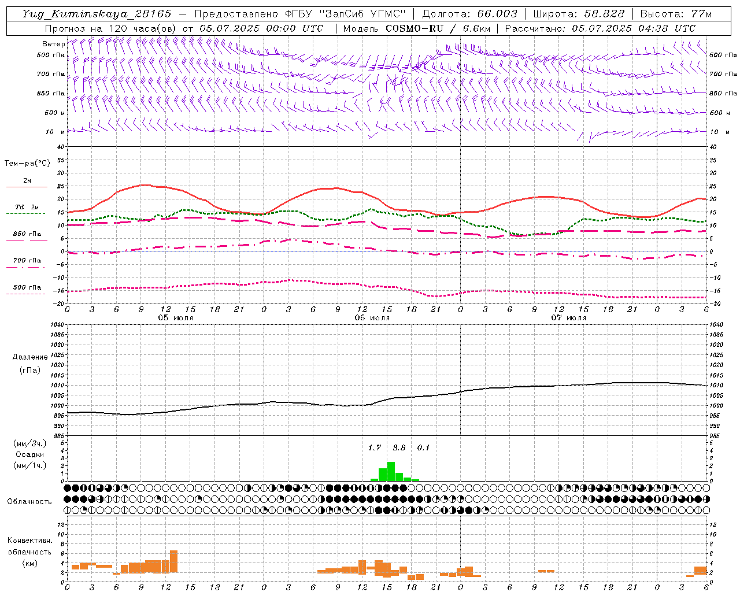Click the Рассчитано: 05.07.2025 04:38 UTC text
Screen dimensions: 740x592
click(x=600, y=28)
